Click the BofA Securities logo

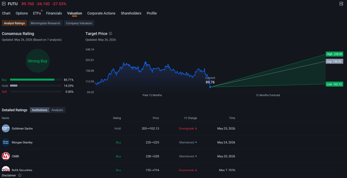6,169
